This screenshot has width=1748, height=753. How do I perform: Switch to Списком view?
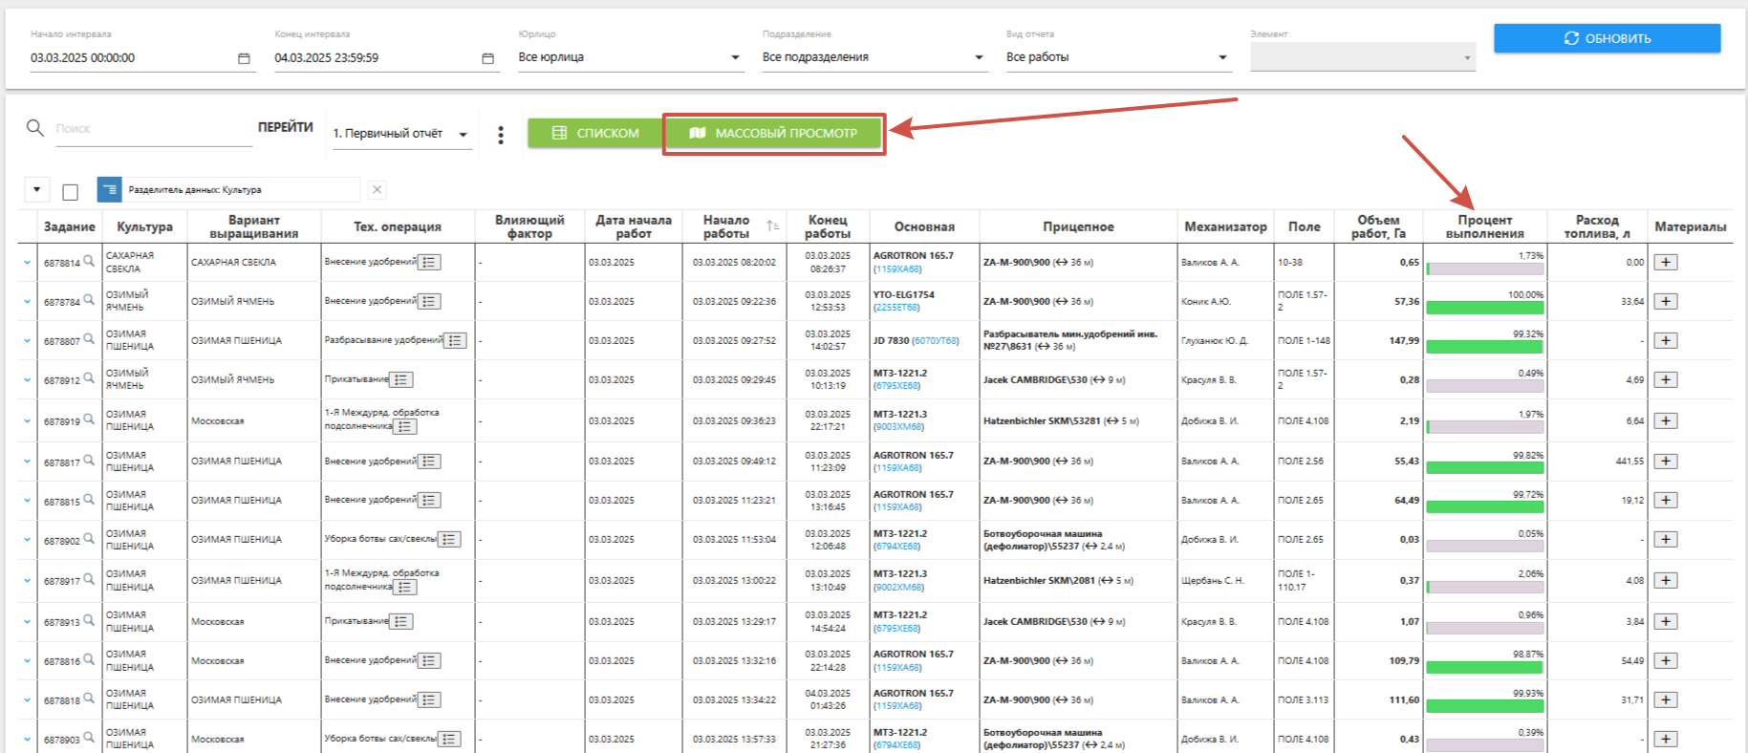[x=595, y=134]
